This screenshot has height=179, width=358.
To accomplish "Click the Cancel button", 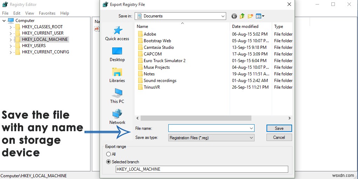I will [279, 137].
